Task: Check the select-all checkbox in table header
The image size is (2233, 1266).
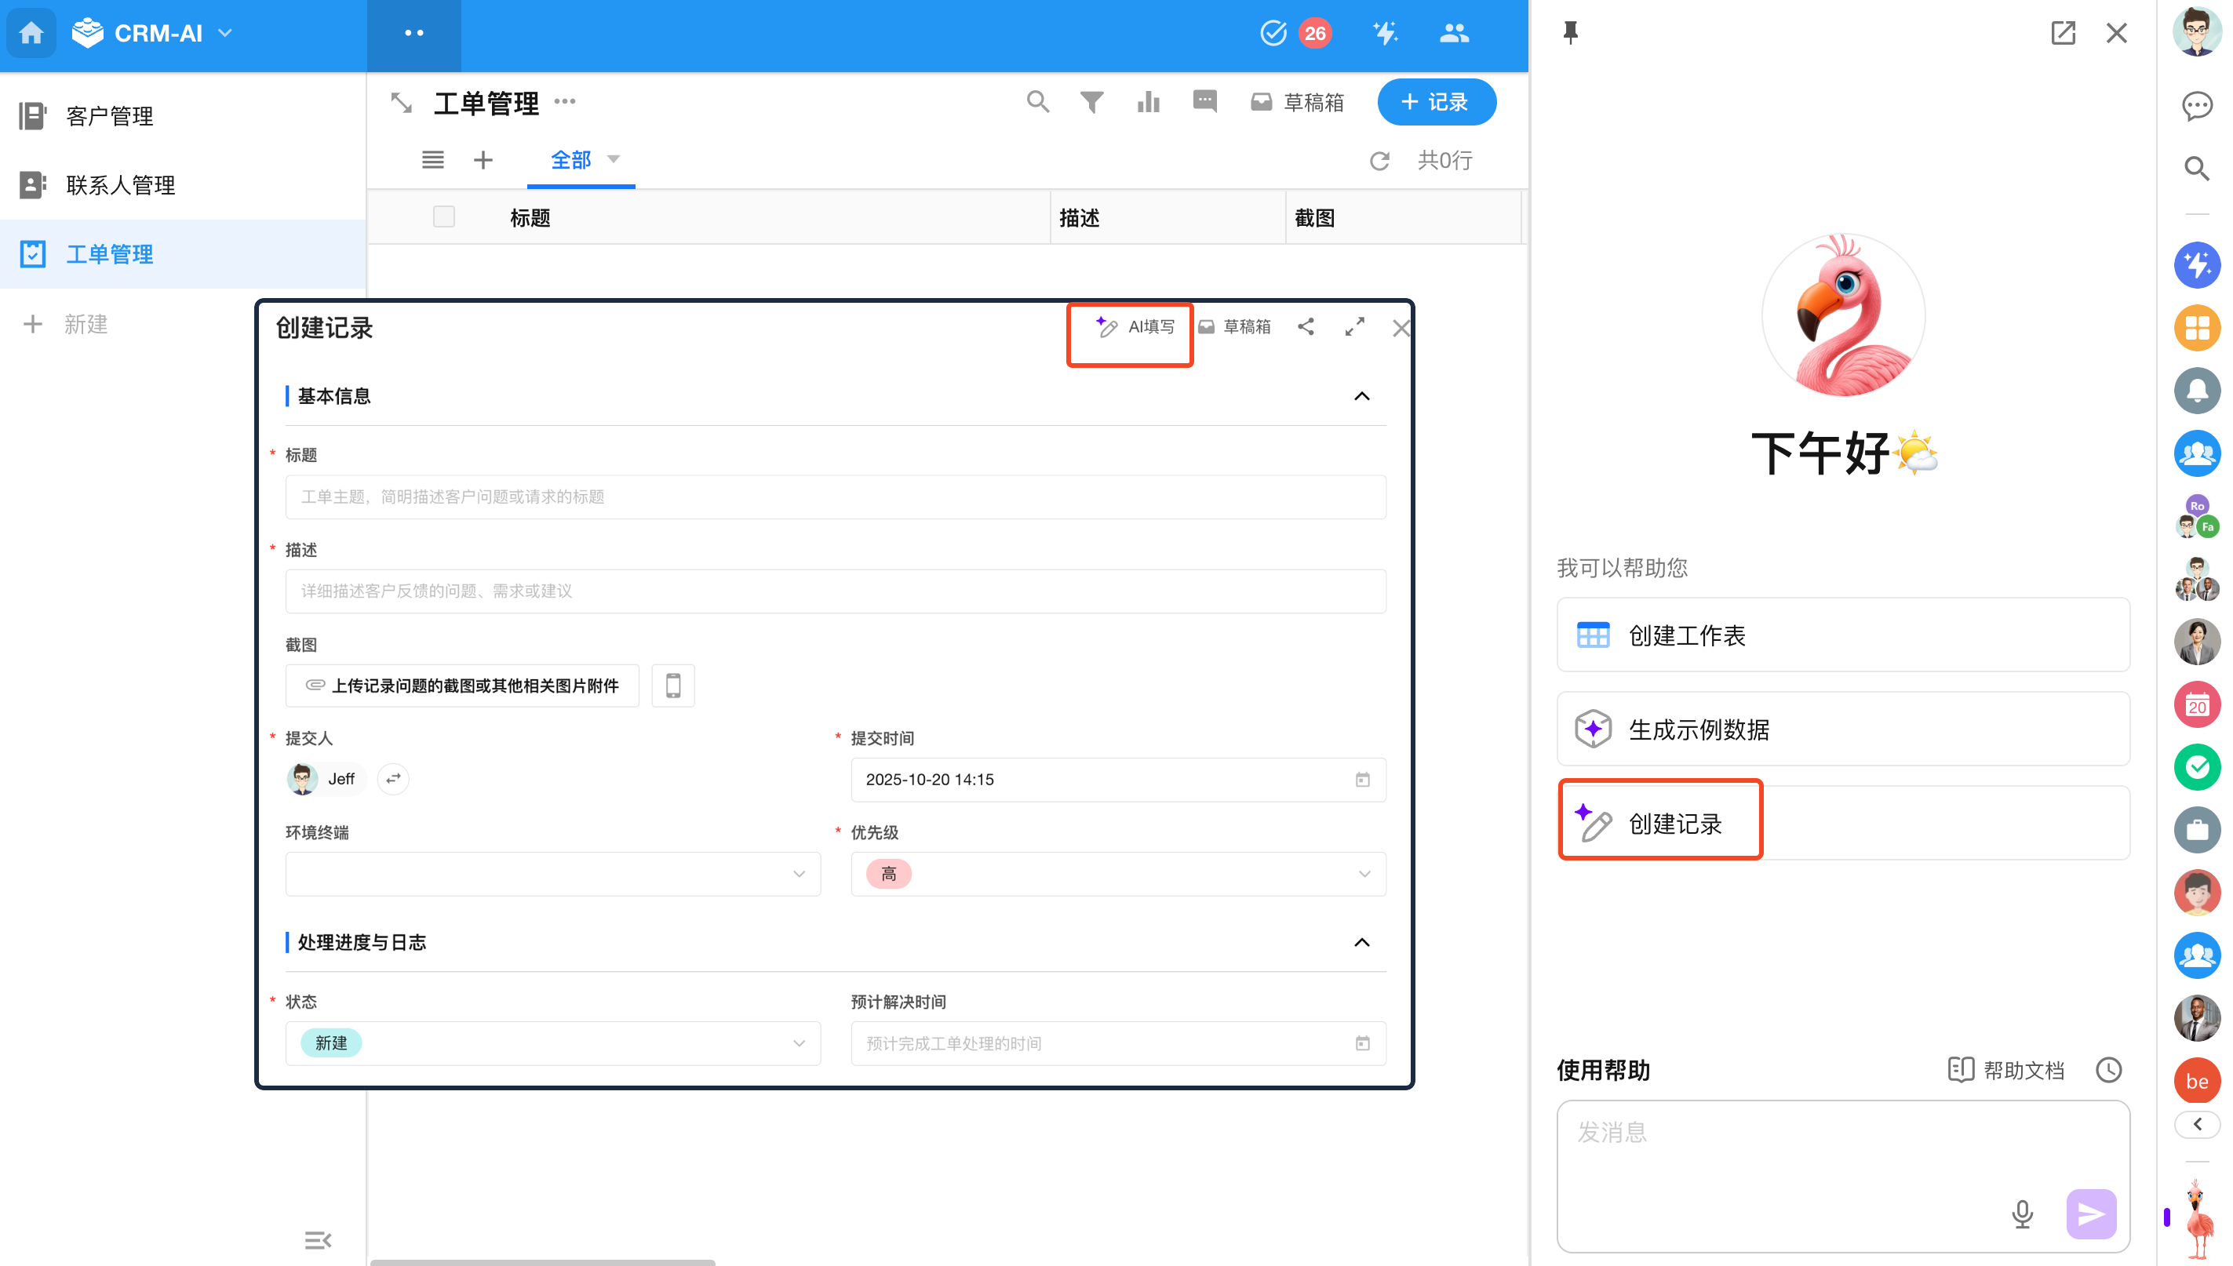Action: click(443, 217)
